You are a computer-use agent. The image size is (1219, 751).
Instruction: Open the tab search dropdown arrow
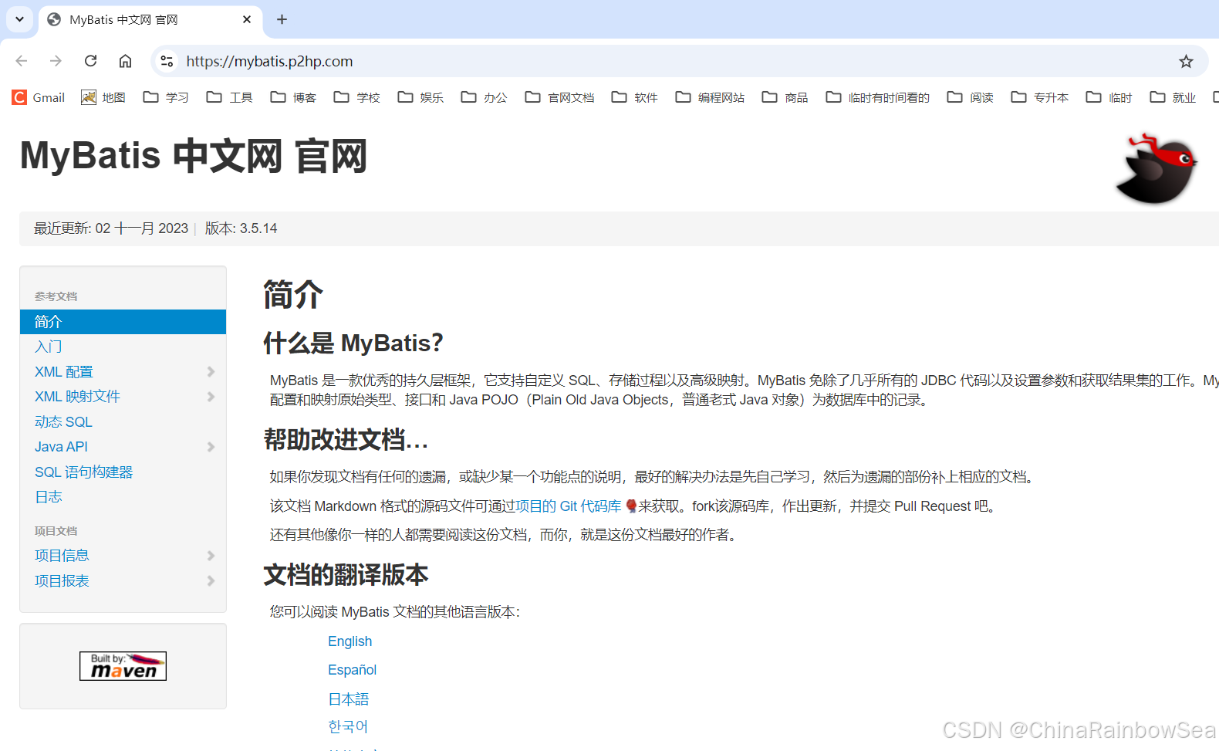coord(19,19)
